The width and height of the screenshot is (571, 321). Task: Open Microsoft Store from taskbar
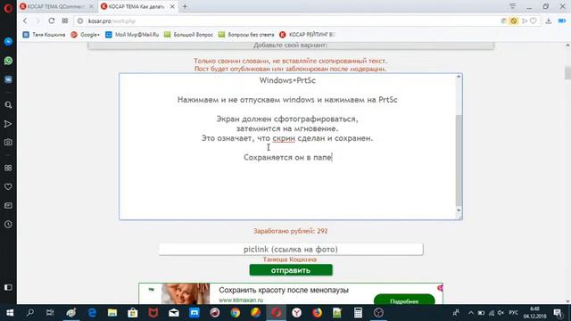click(133, 313)
